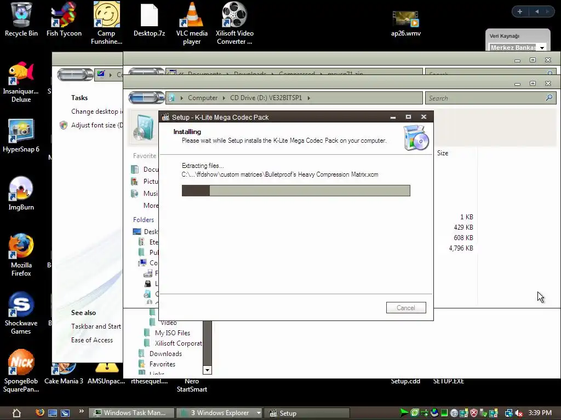This screenshot has width=561, height=420.
Task: Expand quick launch overflow chevrons
Action: coord(82,411)
